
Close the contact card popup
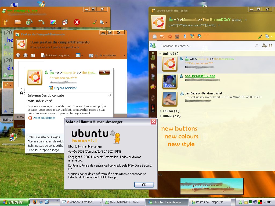[104, 72]
